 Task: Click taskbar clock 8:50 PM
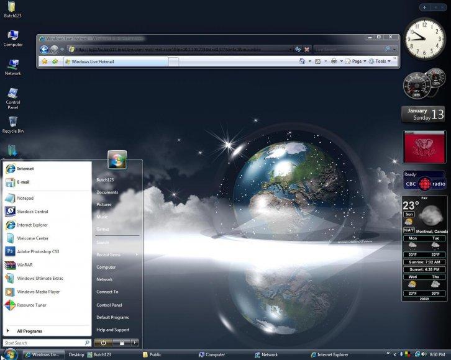coord(437,354)
